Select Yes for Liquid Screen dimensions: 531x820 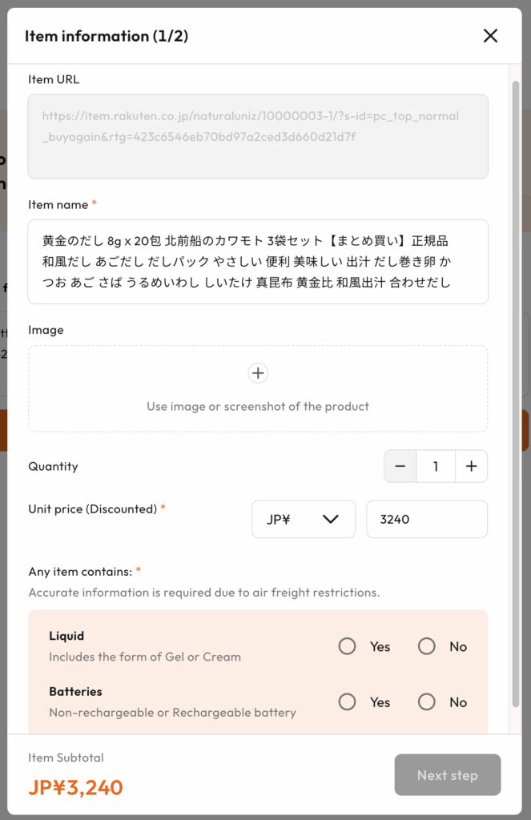point(347,646)
